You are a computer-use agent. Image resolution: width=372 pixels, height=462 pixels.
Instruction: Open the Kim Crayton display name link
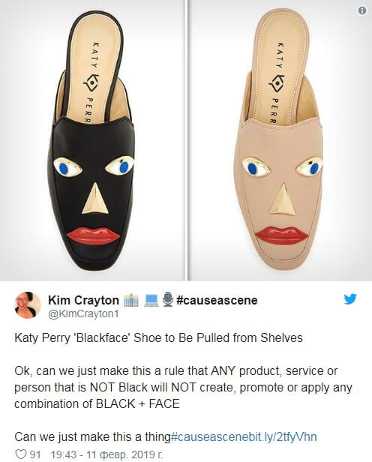[83, 300]
